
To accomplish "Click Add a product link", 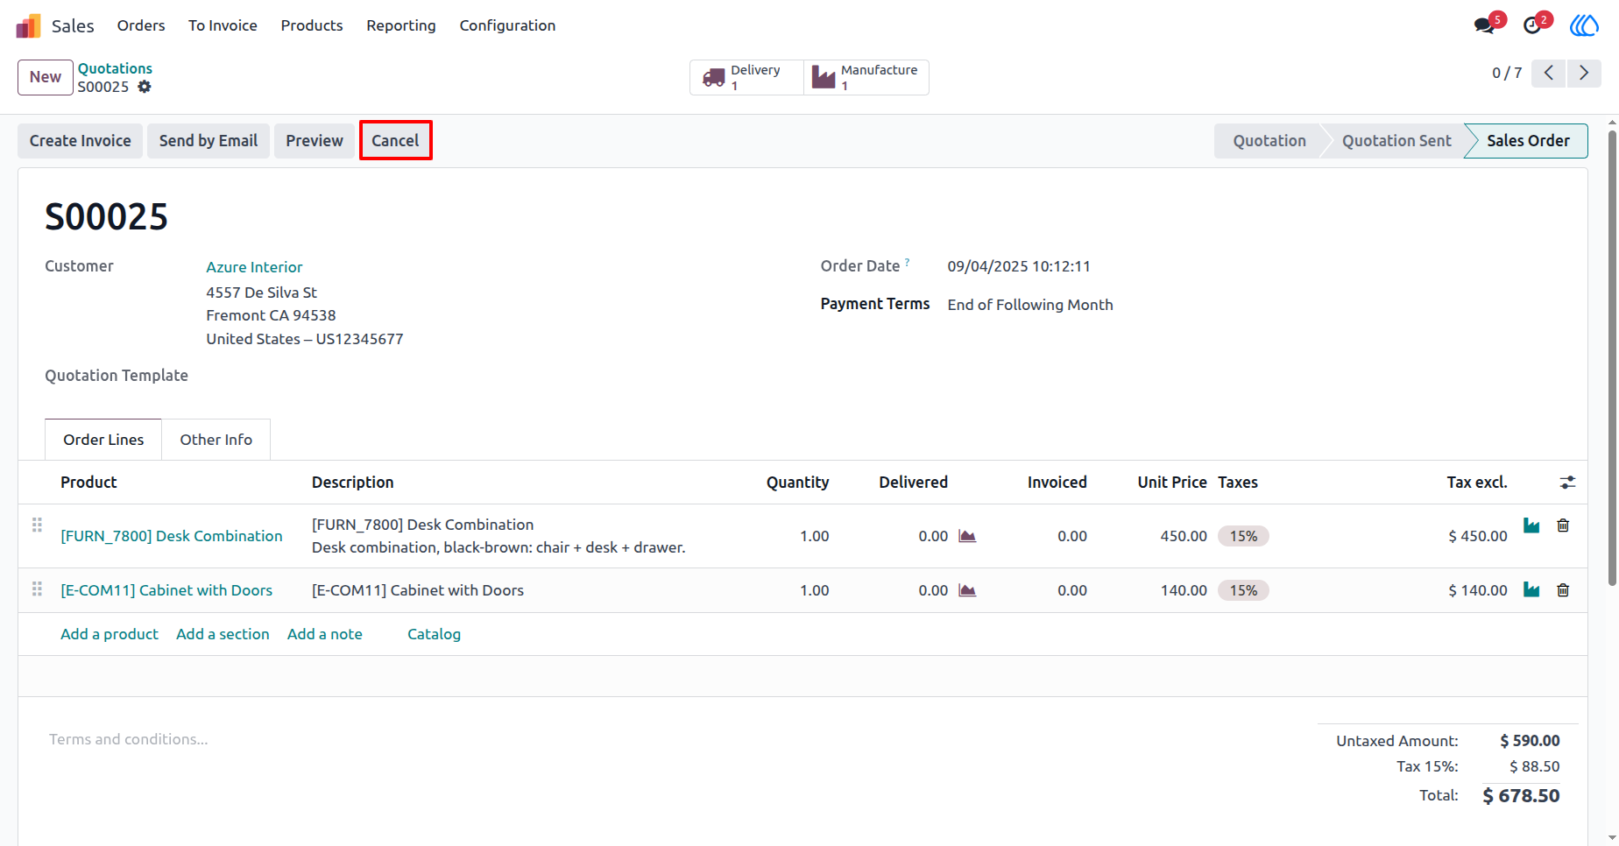I will (x=110, y=634).
